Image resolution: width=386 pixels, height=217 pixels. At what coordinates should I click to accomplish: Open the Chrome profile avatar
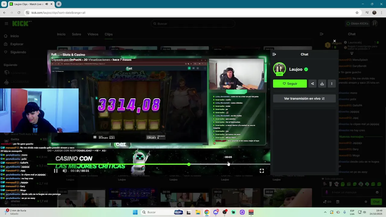pos(374,13)
